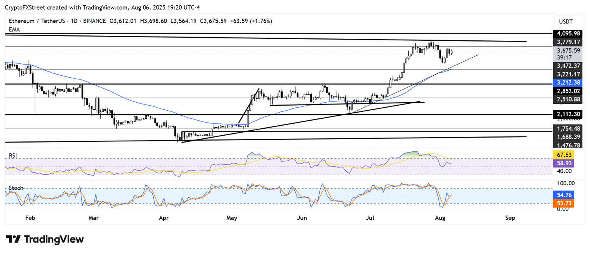Click the RSI indicator legend label
Image resolution: width=590 pixels, height=254 pixels.
click(13, 156)
